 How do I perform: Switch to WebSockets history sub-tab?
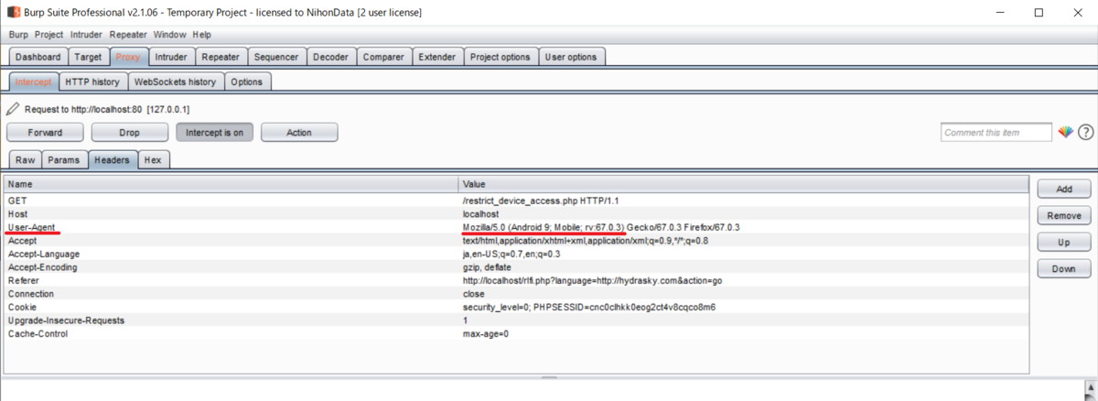175,81
